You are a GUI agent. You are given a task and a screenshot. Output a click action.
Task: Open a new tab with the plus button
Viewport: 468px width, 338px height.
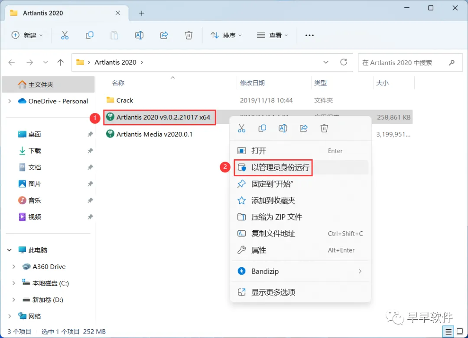click(141, 13)
